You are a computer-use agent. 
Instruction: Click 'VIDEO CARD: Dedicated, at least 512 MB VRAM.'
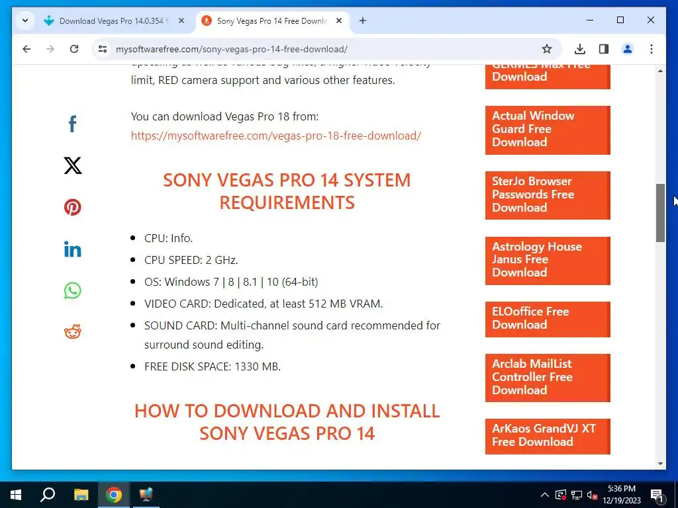pos(264,304)
